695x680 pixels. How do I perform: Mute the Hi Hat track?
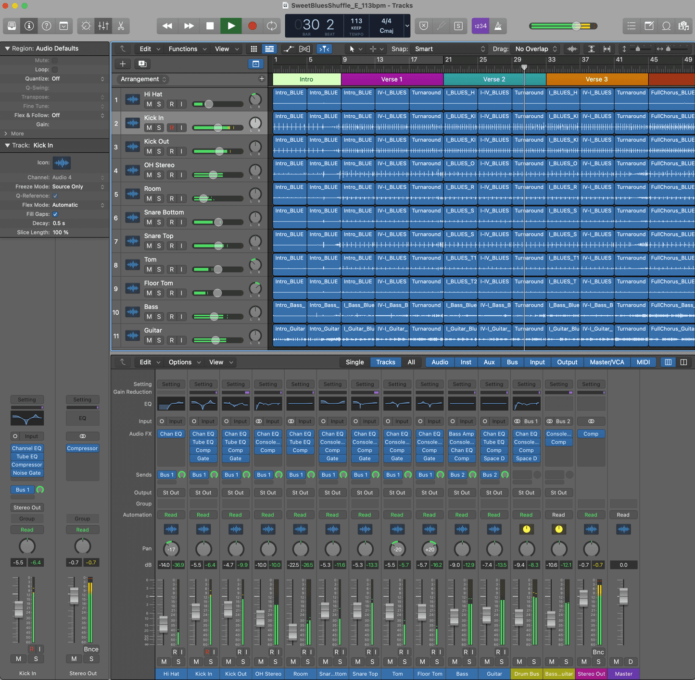(149, 104)
